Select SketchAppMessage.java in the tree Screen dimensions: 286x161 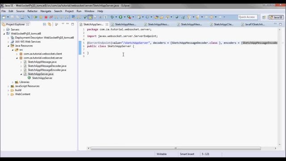coord(42,62)
